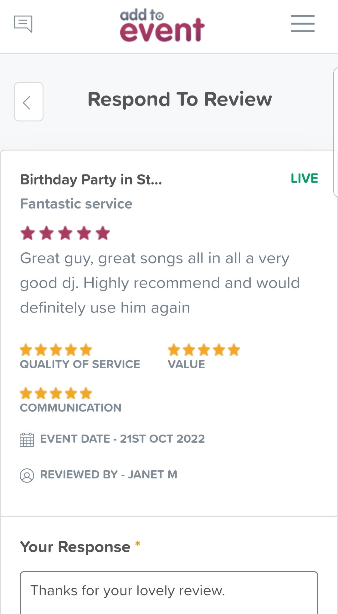
Task: Focus the Your Response text box
Action: [169, 593]
